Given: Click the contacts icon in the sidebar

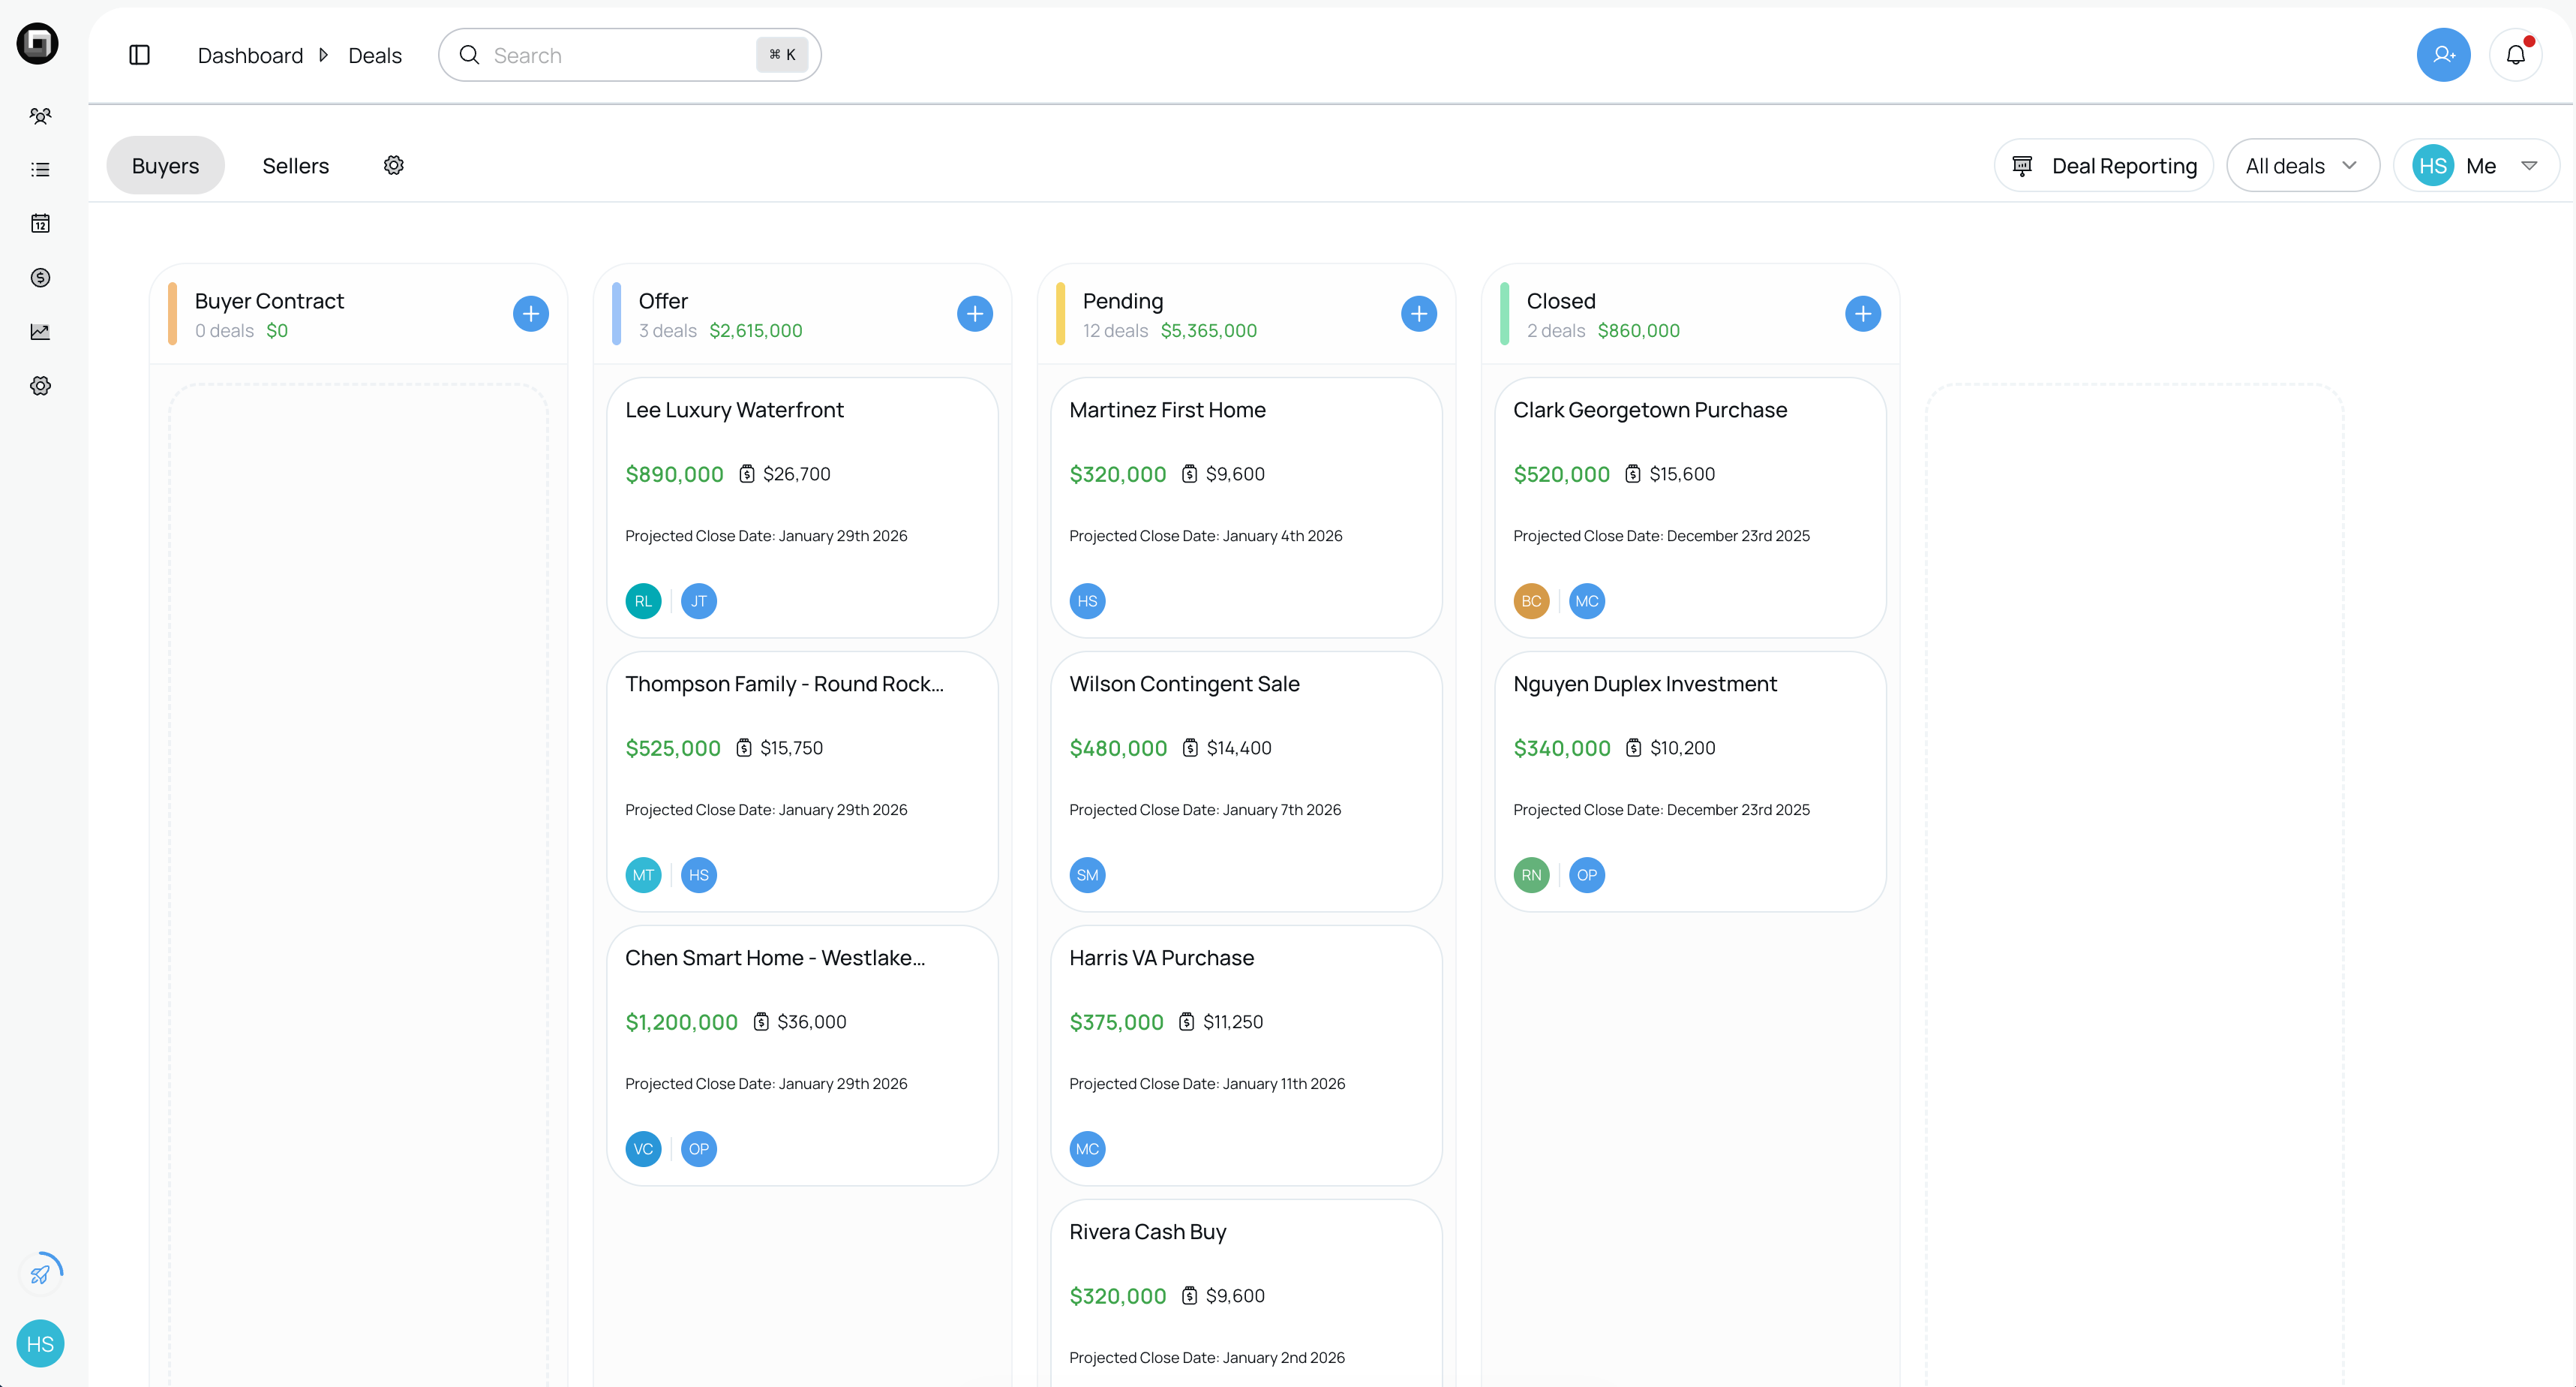Looking at the screenshot, I should (x=40, y=116).
